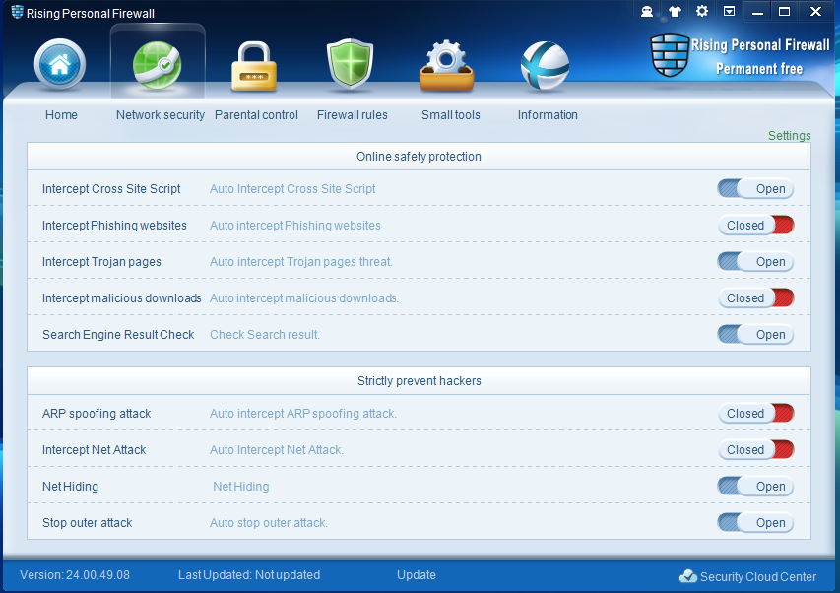Screen dimensions: 840x593
Task: Click 'Stop outer attack' label
Action: [87, 522]
